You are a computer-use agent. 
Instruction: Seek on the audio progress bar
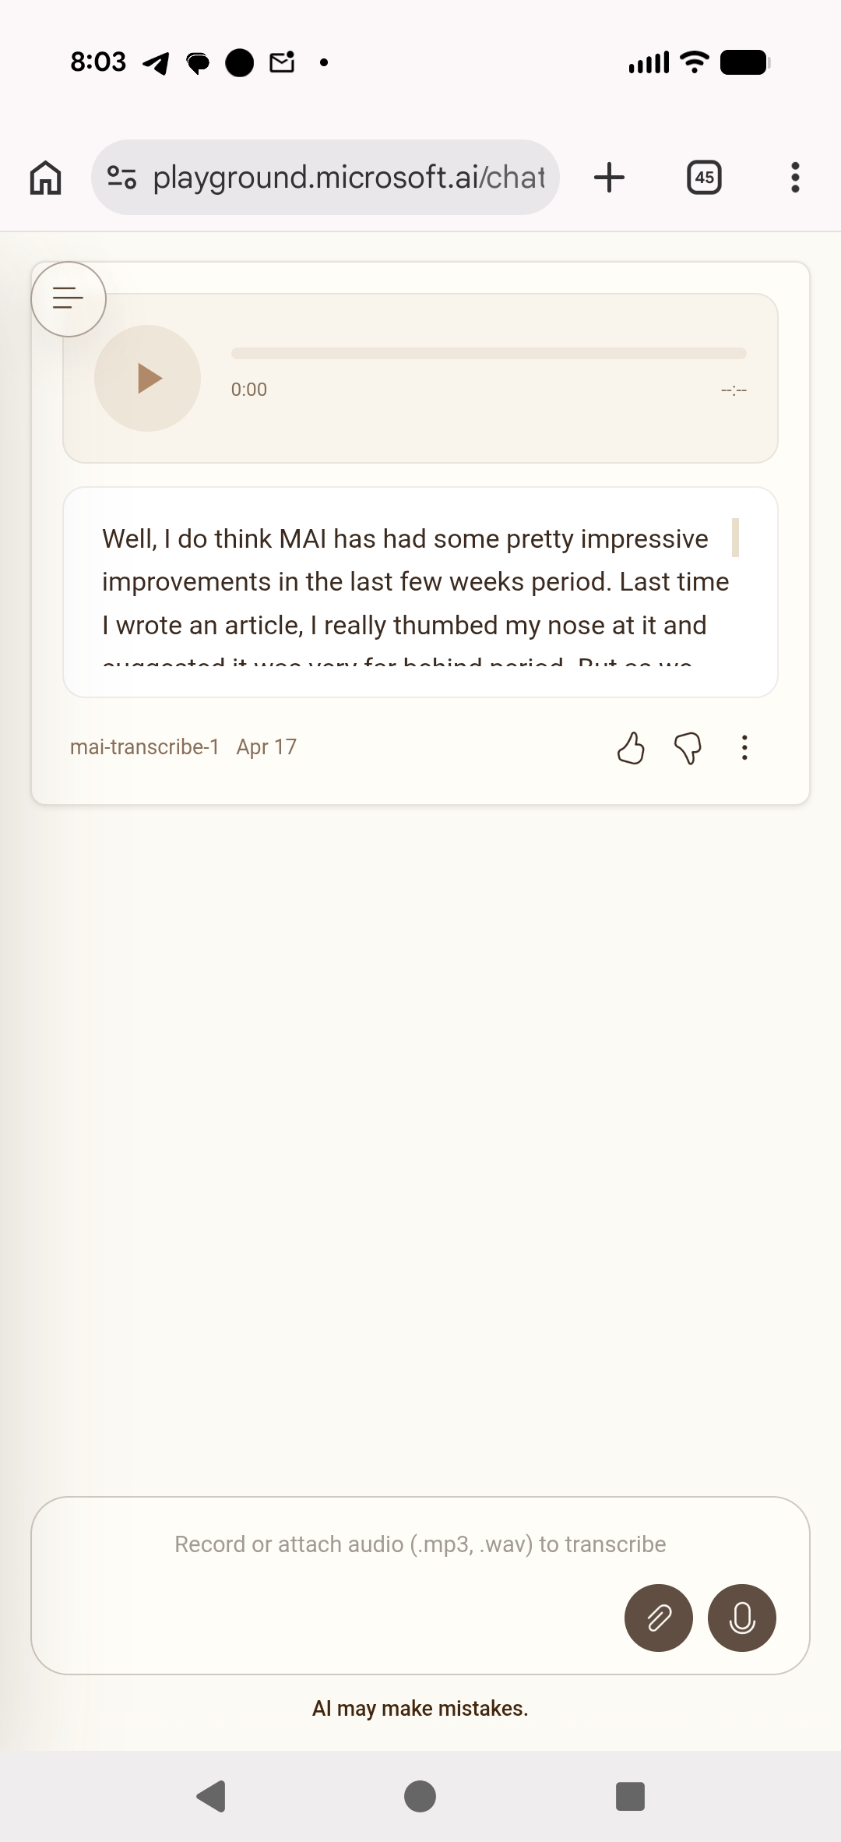pyautogui.click(x=488, y=354)
